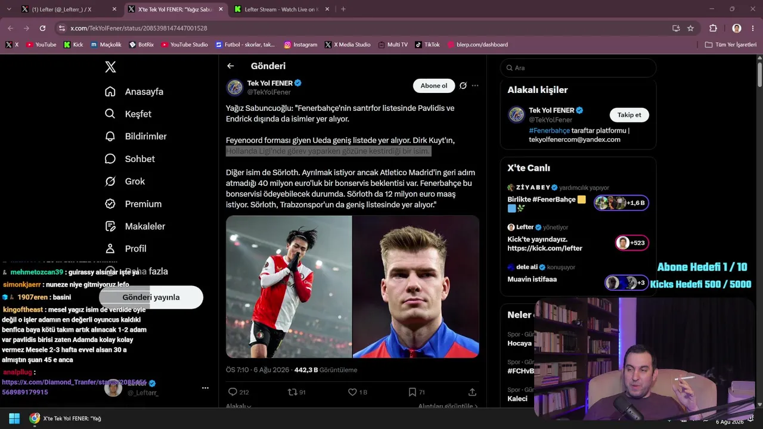
Task: Open the Maçkolik bookmark
Action: [x=106, y=45]
